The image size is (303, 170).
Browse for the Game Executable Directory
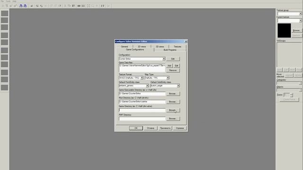(x=173, y=93)
